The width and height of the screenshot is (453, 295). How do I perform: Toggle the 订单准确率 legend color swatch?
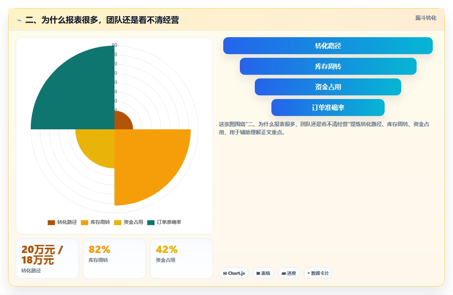coord(151,223)
